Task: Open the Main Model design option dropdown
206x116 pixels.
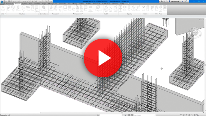Action: click(145, 115)
